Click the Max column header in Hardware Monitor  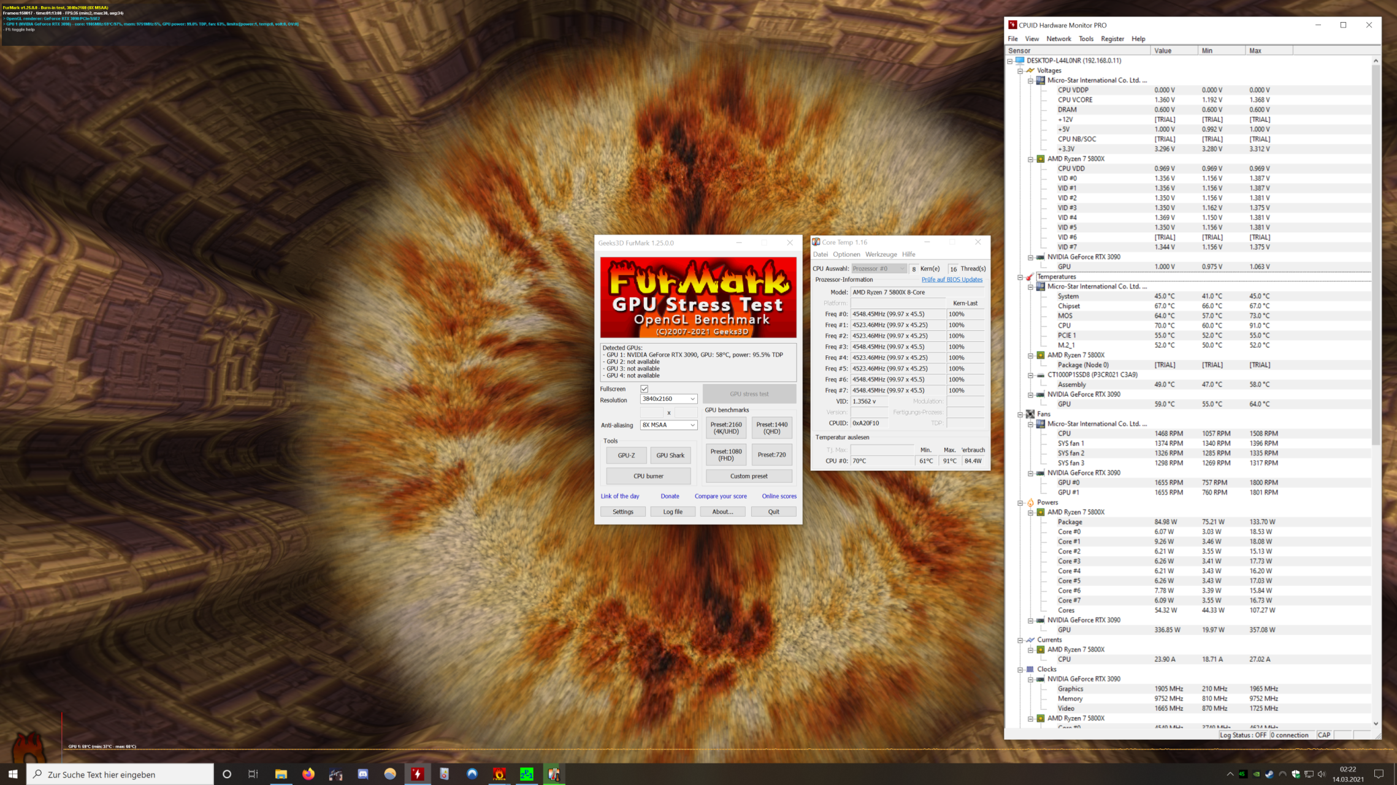click(x=1269, y=51)
